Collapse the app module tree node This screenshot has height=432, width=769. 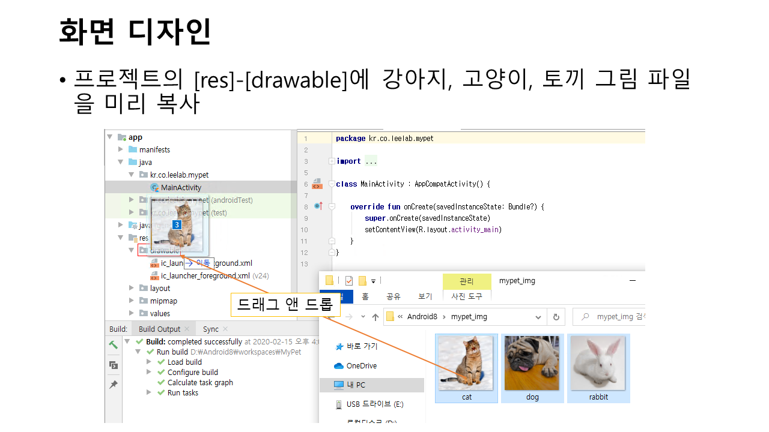110,137
